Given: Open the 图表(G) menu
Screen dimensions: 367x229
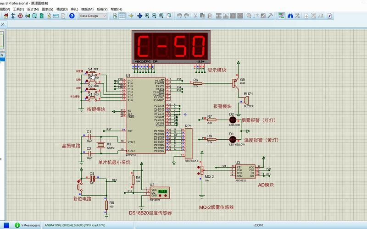Looking at the screenshot, I should (48, 9).
